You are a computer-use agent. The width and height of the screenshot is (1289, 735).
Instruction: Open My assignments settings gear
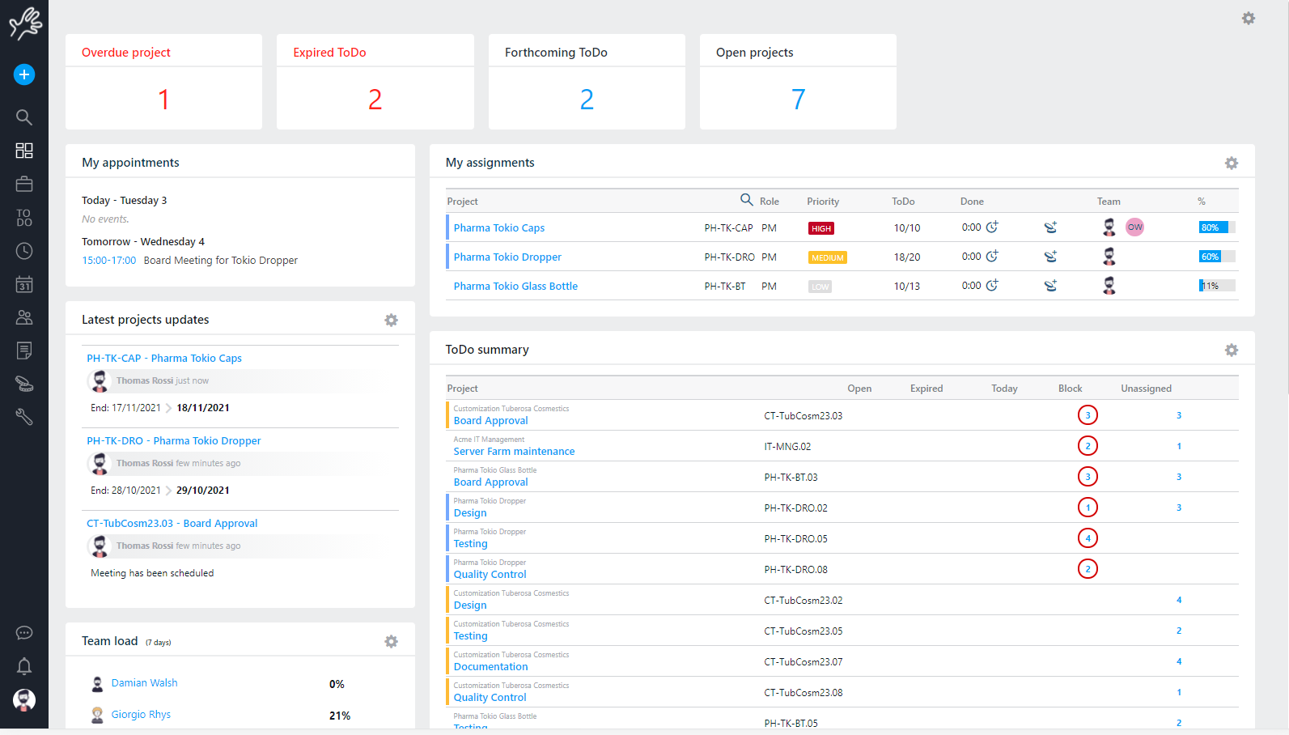(x=1231, y=164)
